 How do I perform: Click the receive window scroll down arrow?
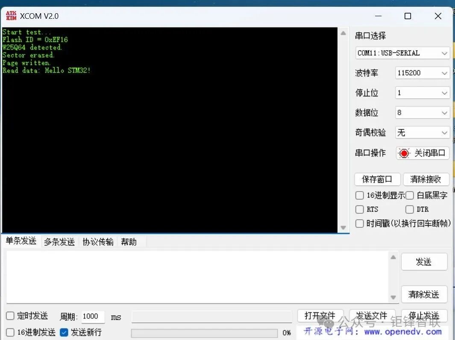coord(343,227)
